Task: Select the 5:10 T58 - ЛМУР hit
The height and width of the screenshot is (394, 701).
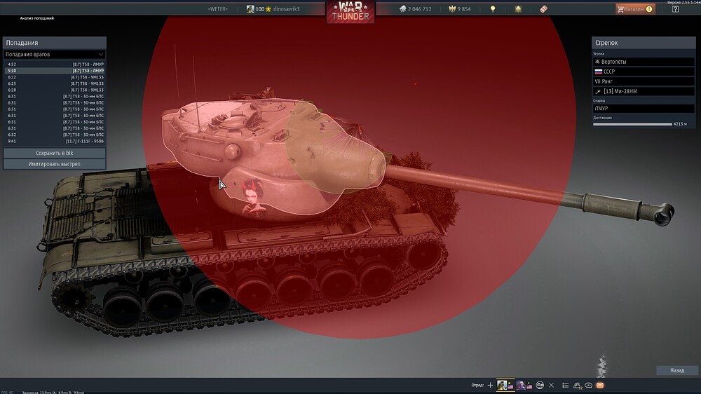Action: pyautogui.click(x=55, y=71)
